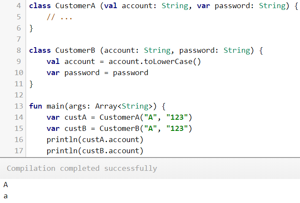Click line number 13 in the gutter
Viewport: 300px width, 203px height.
click(x=18, y=106)
